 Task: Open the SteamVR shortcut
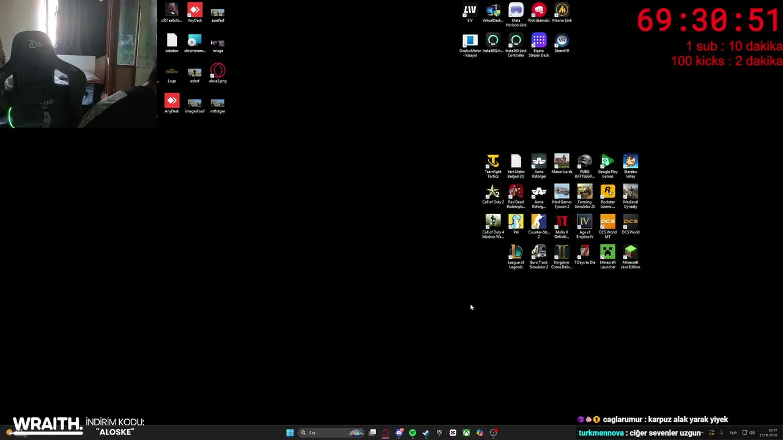pos(562,43)
